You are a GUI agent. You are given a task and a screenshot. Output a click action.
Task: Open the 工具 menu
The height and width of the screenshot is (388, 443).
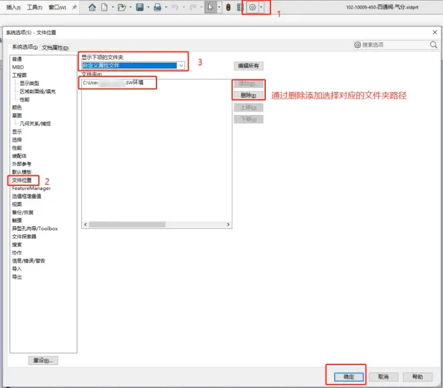[x=34, y=7]
